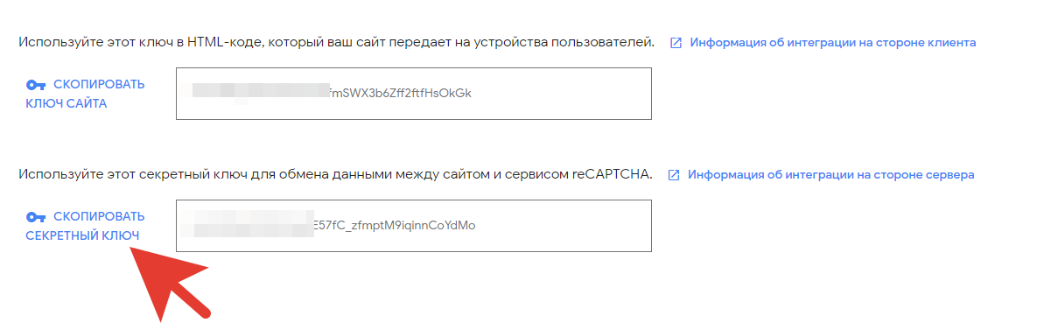Copy the site key via СКОПИРОВАТЬ КЛЮЧ САЙТА
The image size is (1058, 323).
pyautogui.click(x=86, y=94)
